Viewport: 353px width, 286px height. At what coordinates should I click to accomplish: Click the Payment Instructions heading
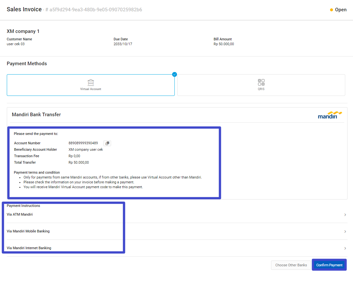click(23, 206)
